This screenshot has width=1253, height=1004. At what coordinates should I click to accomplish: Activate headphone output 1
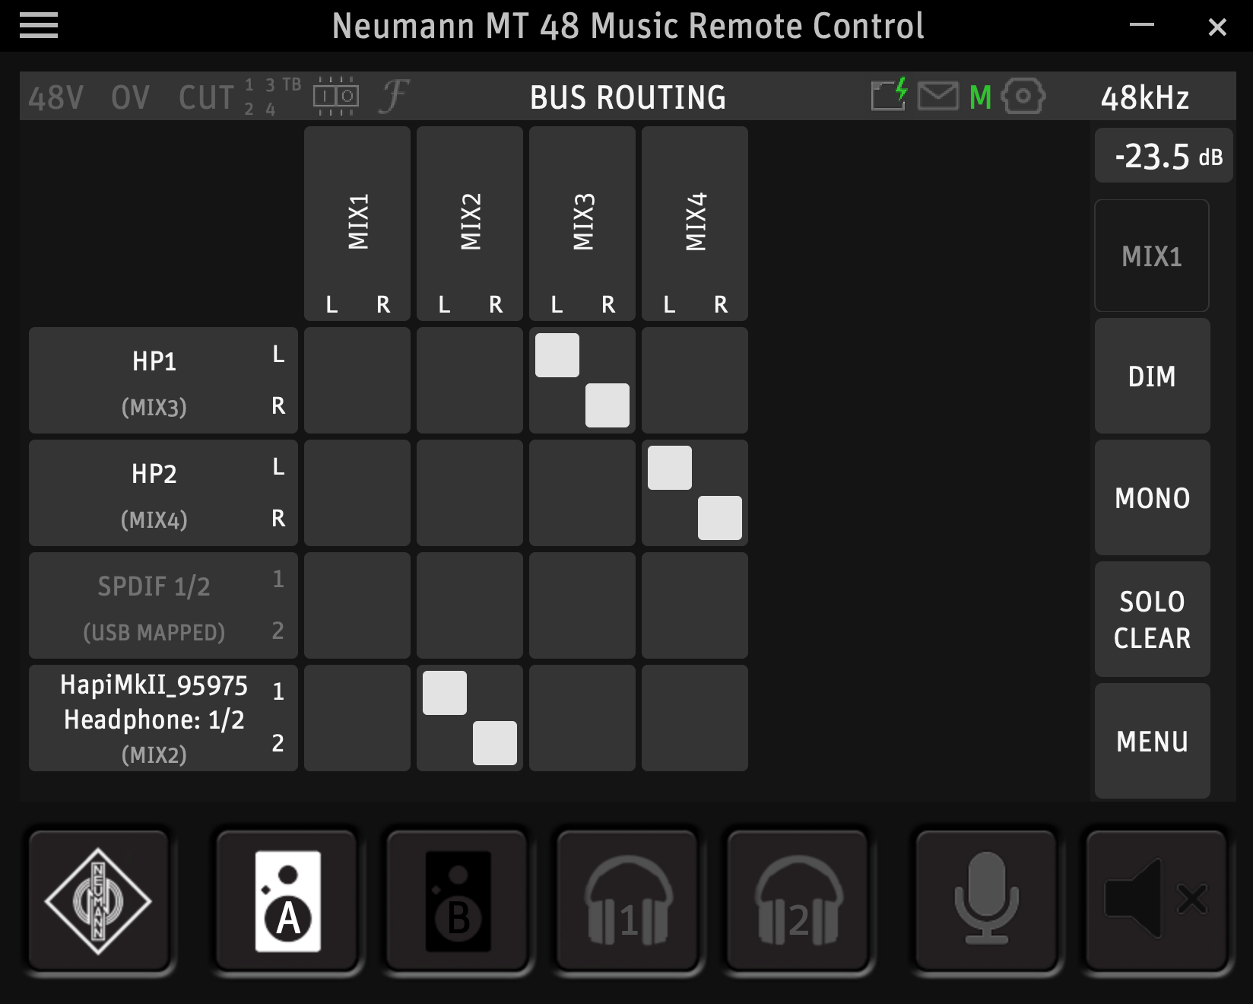tap(626, 901)
